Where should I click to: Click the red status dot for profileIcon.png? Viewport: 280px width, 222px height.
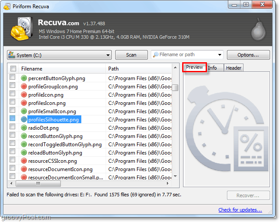[24, 94]
